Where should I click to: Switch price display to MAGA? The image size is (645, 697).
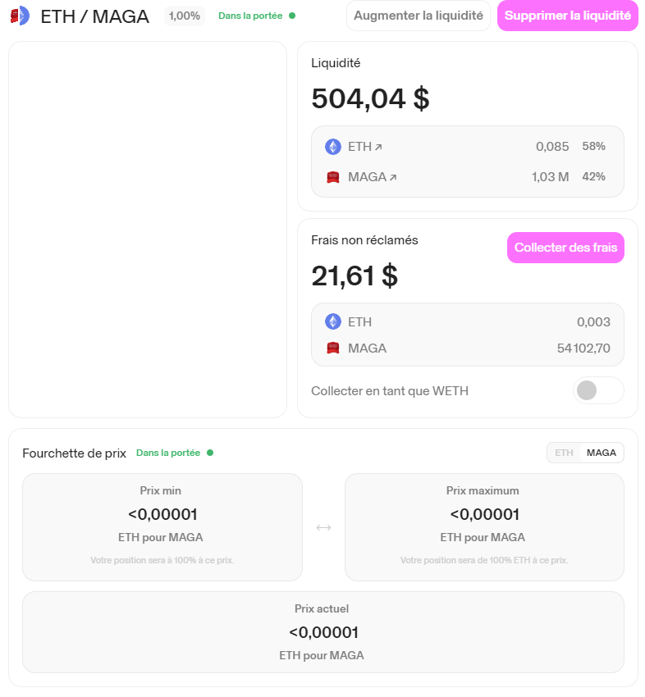(602, 453)
